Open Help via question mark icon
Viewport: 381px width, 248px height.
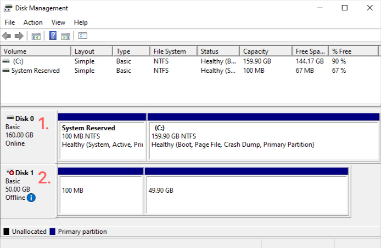(53, 36)
